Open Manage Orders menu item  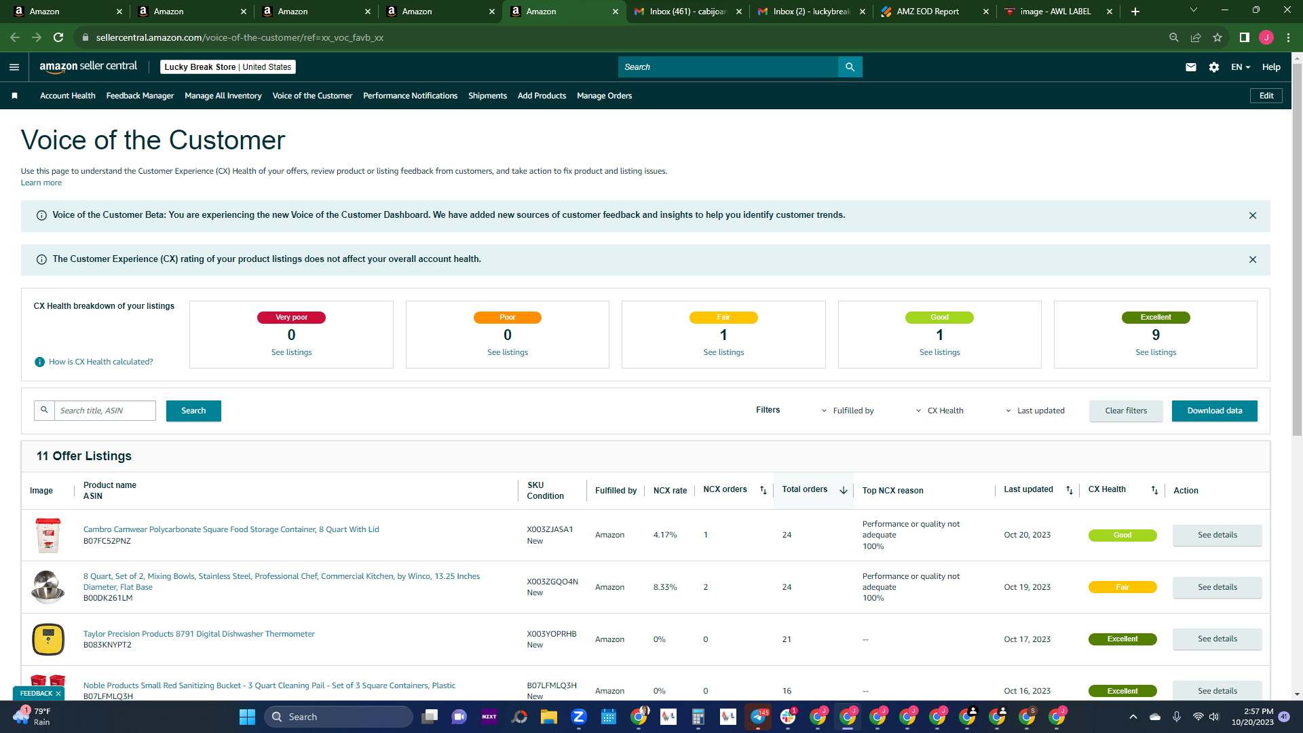pos(604,96)
